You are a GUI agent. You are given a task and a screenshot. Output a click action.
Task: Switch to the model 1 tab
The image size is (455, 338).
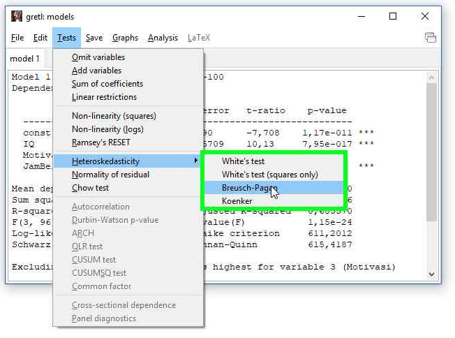pos(24,59)
